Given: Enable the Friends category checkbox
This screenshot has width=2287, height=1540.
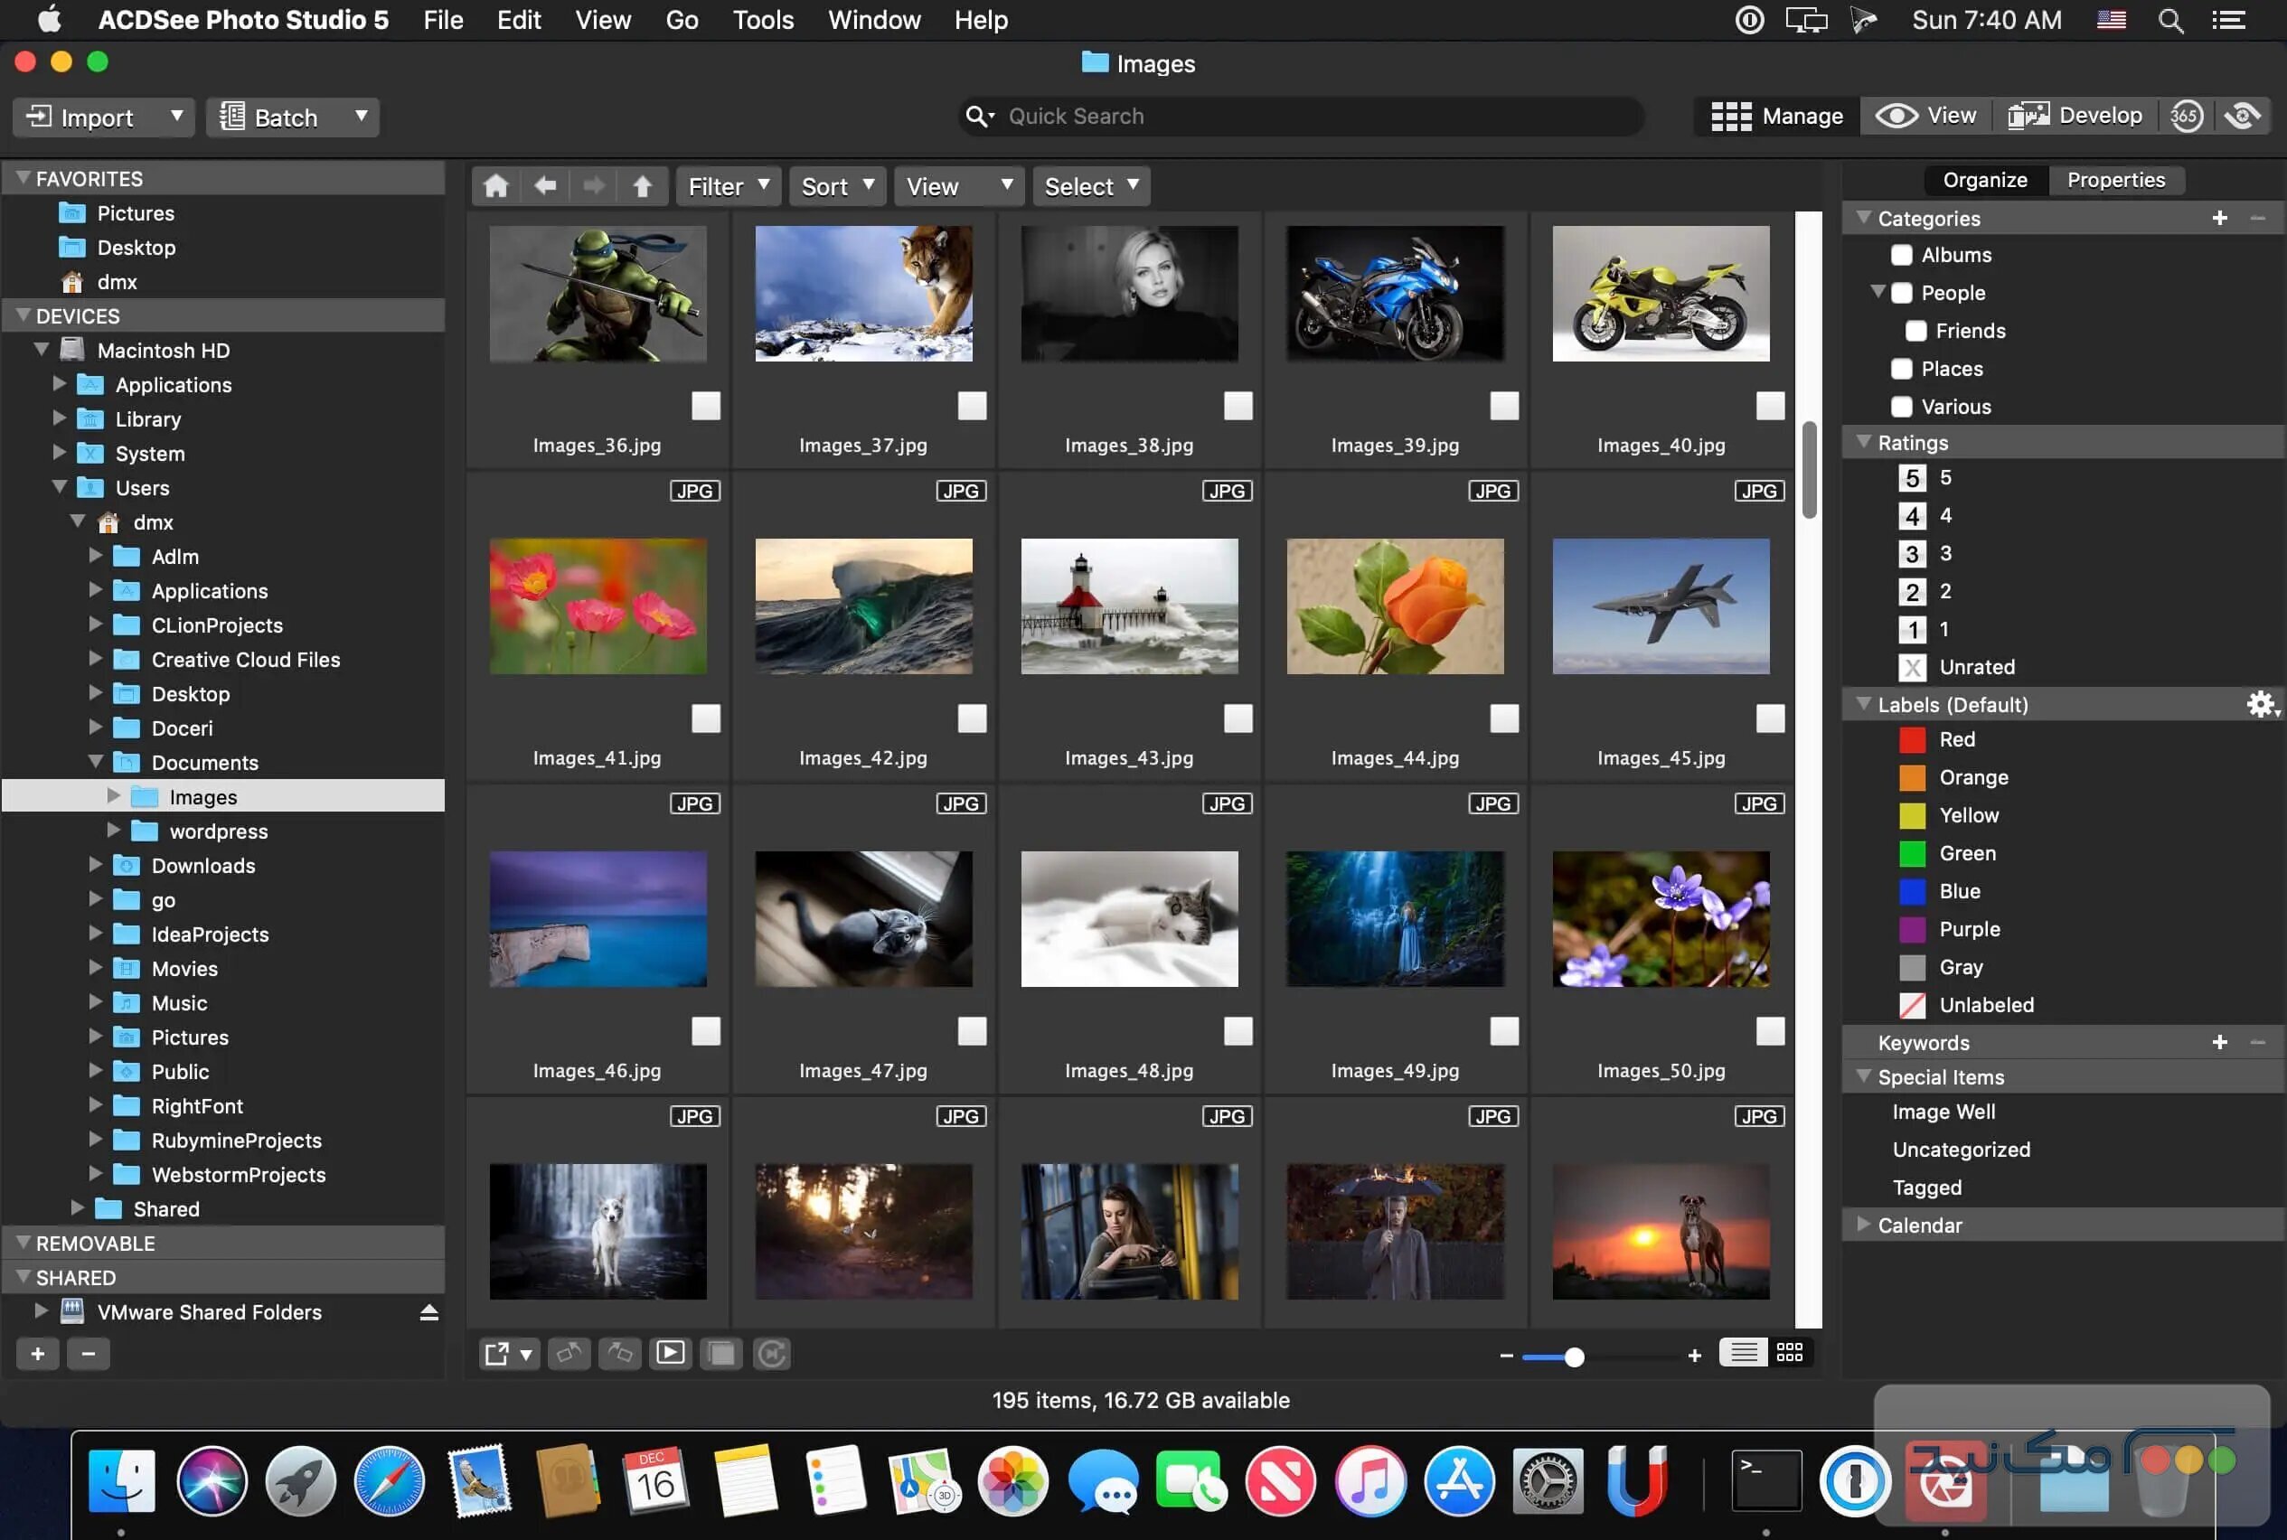Looking at the screenshot, I should tap(1915, 331).
